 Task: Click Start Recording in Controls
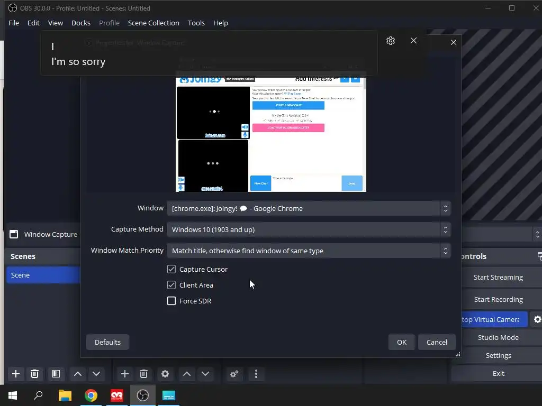[498, 299]
